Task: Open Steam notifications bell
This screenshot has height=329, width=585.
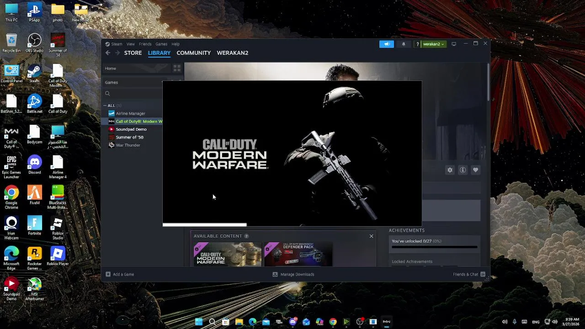Action: point(404,44)
